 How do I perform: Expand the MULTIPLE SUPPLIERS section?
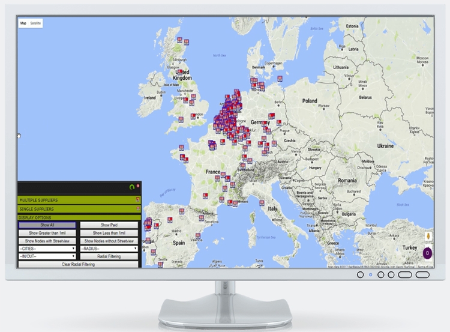[x=79, y=200]
